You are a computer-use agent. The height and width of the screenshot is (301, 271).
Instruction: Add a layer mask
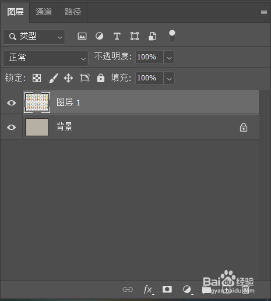tap(167, 289)
